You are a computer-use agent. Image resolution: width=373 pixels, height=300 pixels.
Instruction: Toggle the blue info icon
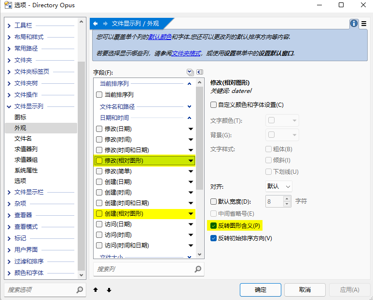click(354, 23)
